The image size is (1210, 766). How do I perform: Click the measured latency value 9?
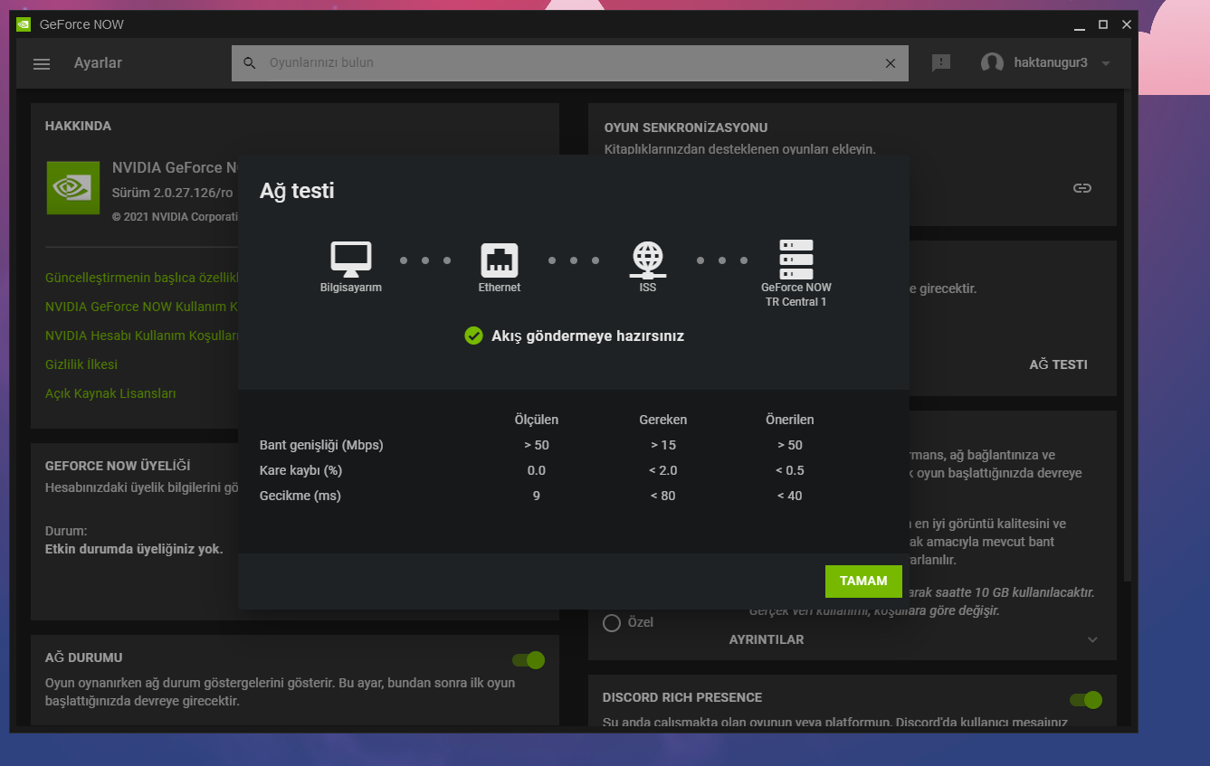click(x=537, y=496)
